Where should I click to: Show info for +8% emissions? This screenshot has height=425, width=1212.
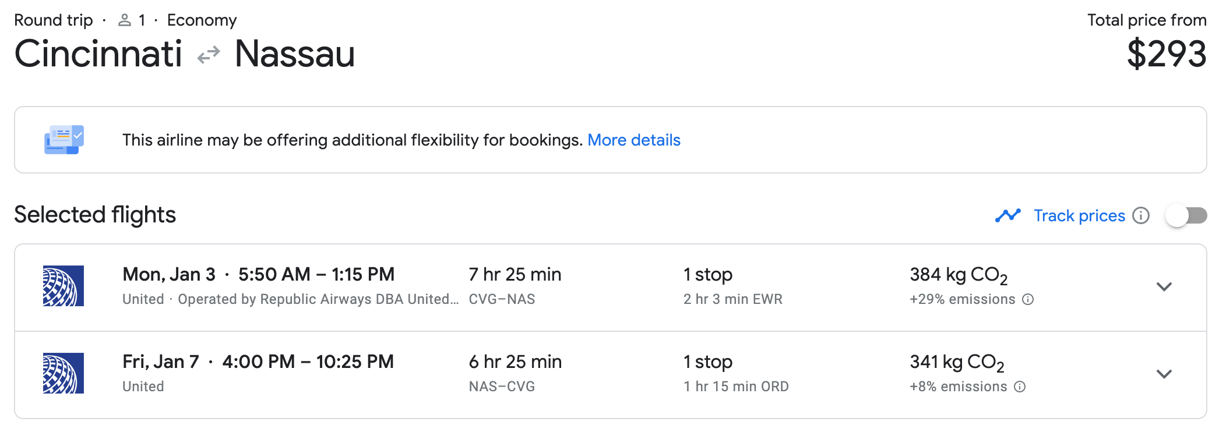(x=1020, y=387)
